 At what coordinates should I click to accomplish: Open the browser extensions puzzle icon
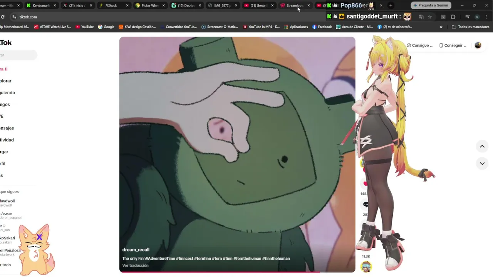453,17
